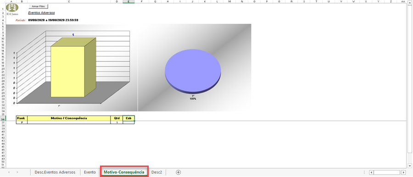
Task: Switch to the Evento sheet tab
Action: (x=90, y=172)
